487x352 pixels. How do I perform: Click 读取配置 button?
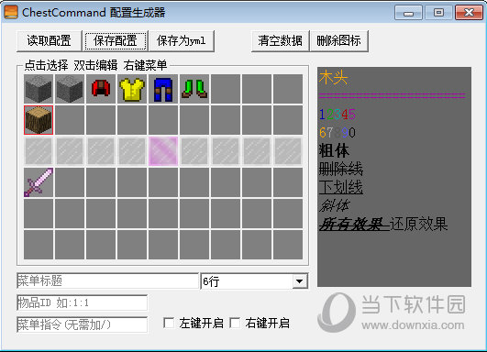pos(50,40)
